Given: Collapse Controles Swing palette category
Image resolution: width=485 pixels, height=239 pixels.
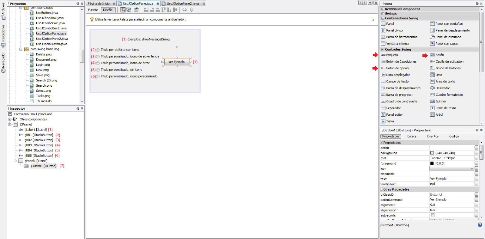Looking at the screenshot, I should tap(383, 49).
